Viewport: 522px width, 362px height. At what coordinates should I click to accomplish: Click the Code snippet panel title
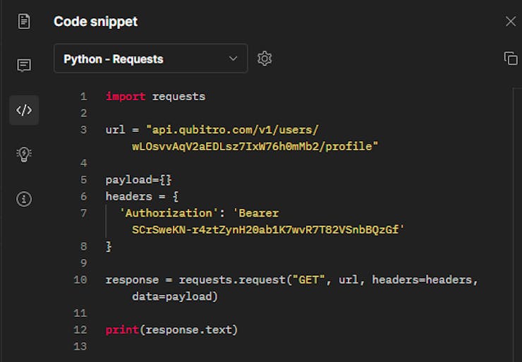(95, 21)
